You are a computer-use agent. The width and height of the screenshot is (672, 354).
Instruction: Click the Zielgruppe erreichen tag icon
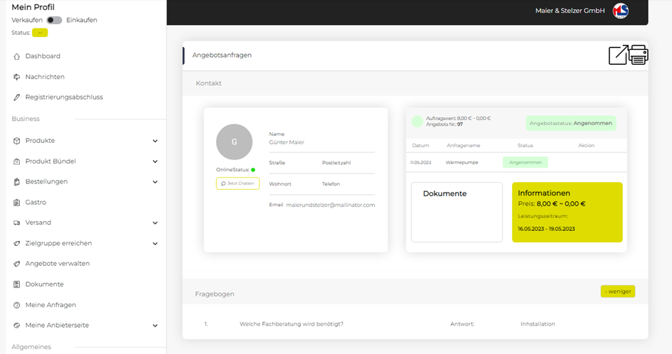[17, 243]
